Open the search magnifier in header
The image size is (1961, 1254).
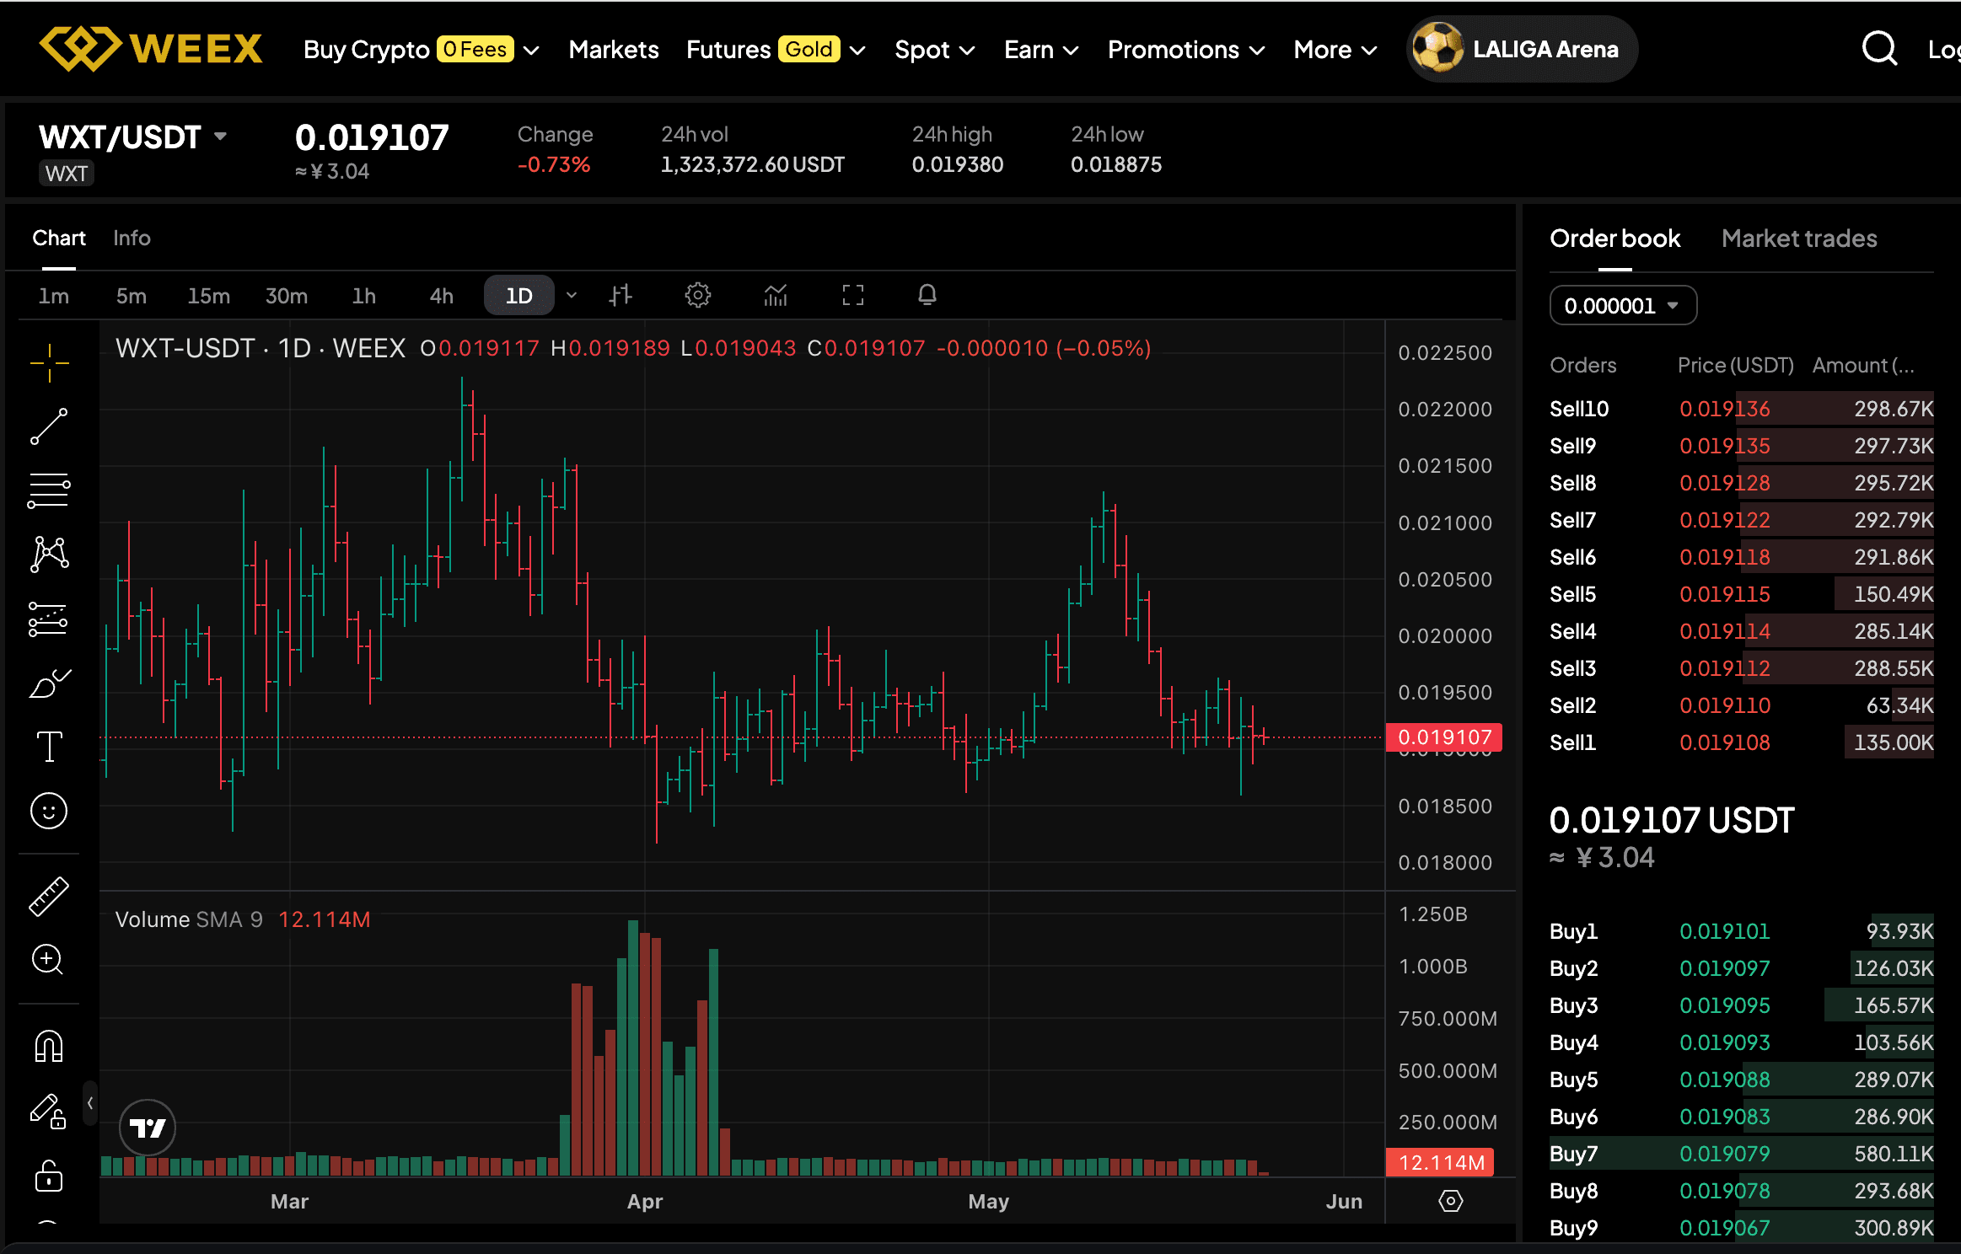click(1879, 49)
